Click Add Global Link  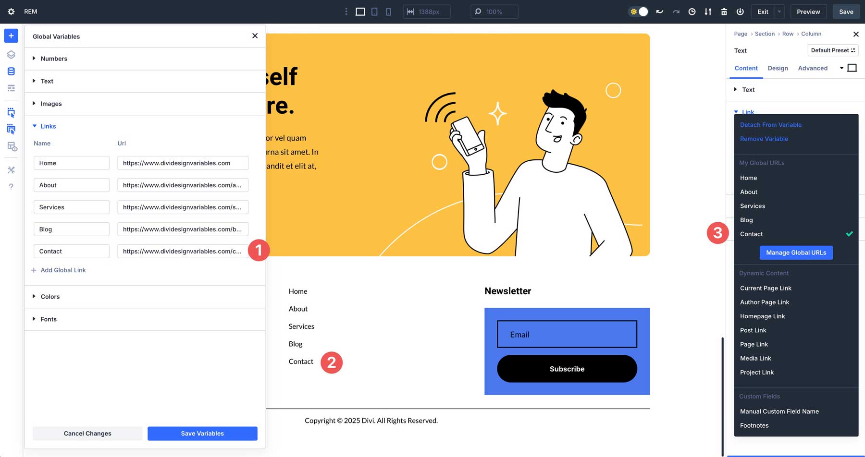click(59, 270)
